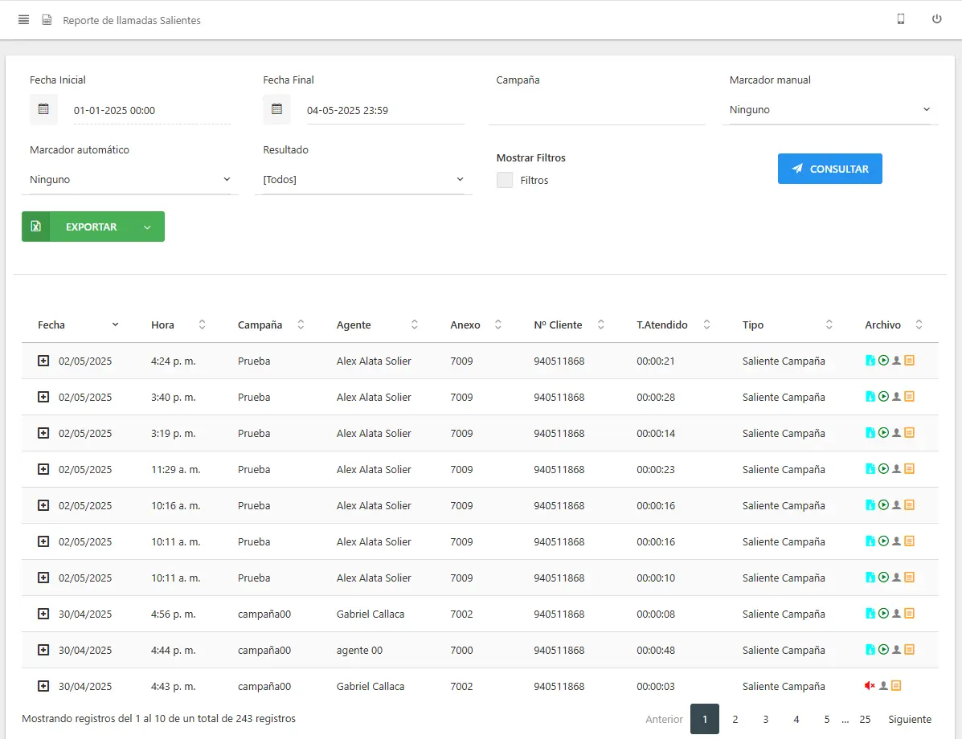The image size is (962, 739).
Task: Open orange notes icon on 3:40 p. m. row
Action: click(909, 397)
